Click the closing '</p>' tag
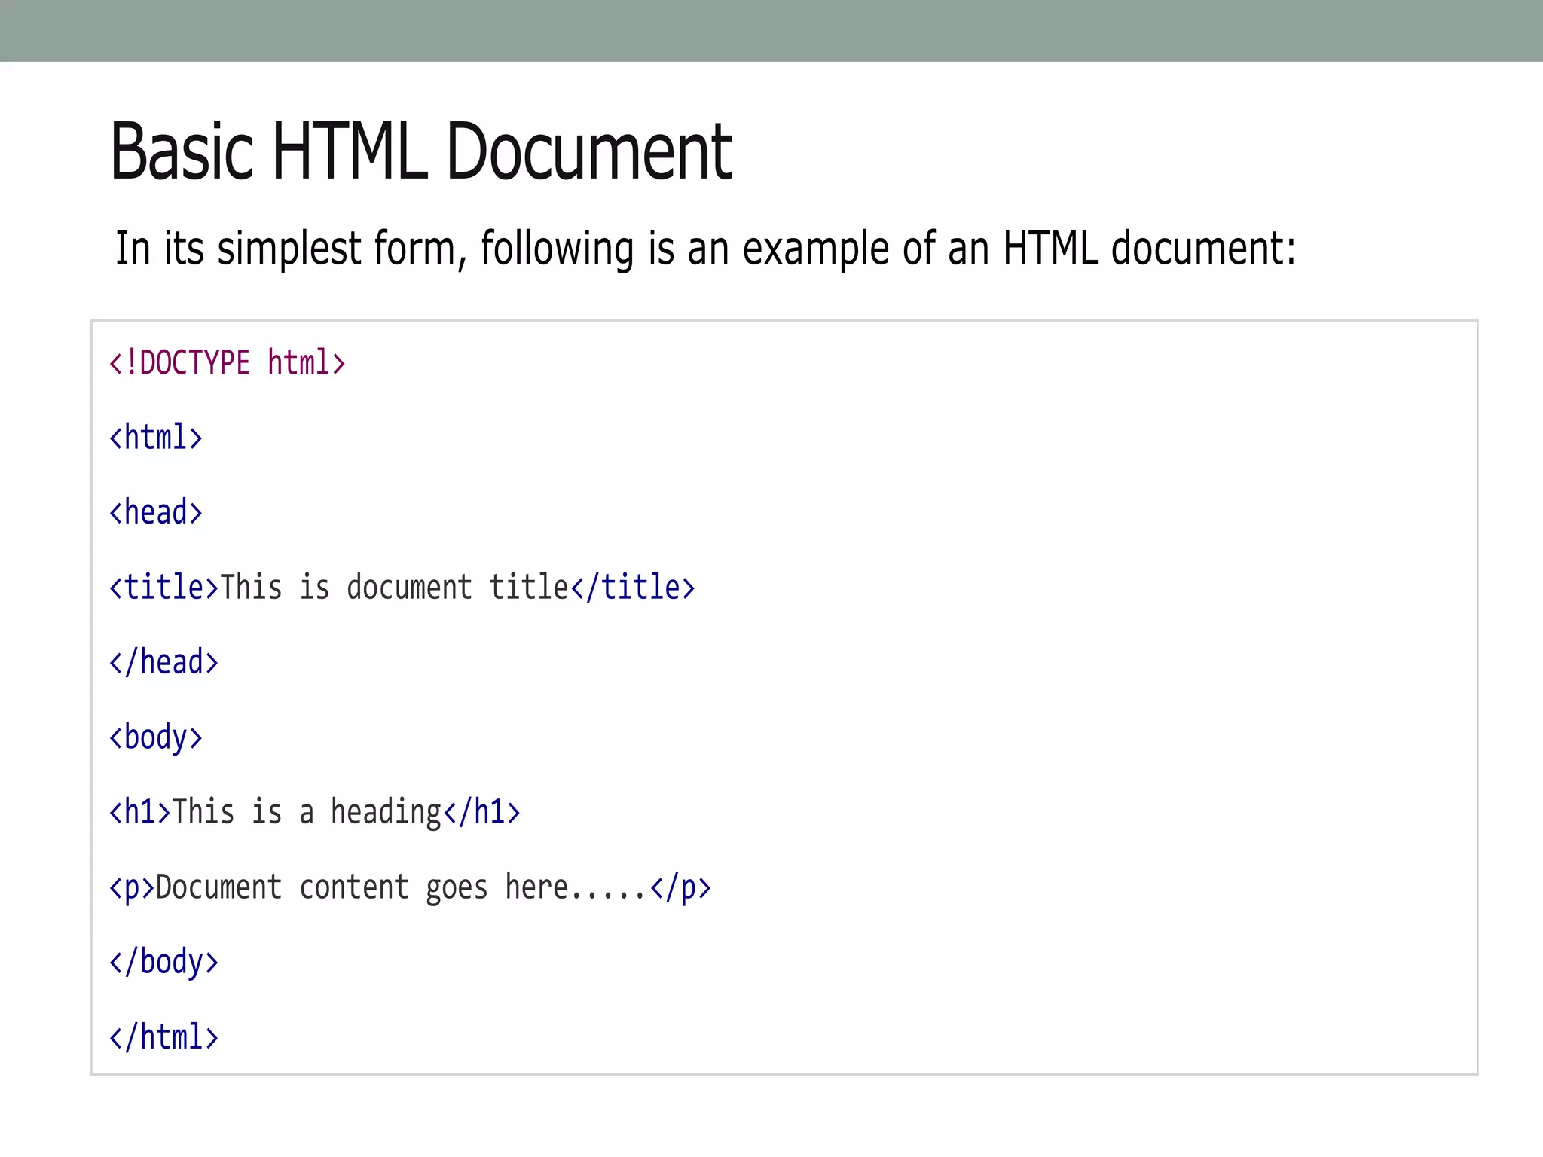 [680, 887]
